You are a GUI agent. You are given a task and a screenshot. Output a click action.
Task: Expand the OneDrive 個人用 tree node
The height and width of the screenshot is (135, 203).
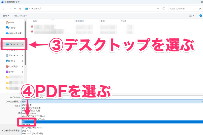tap(3, 33)
